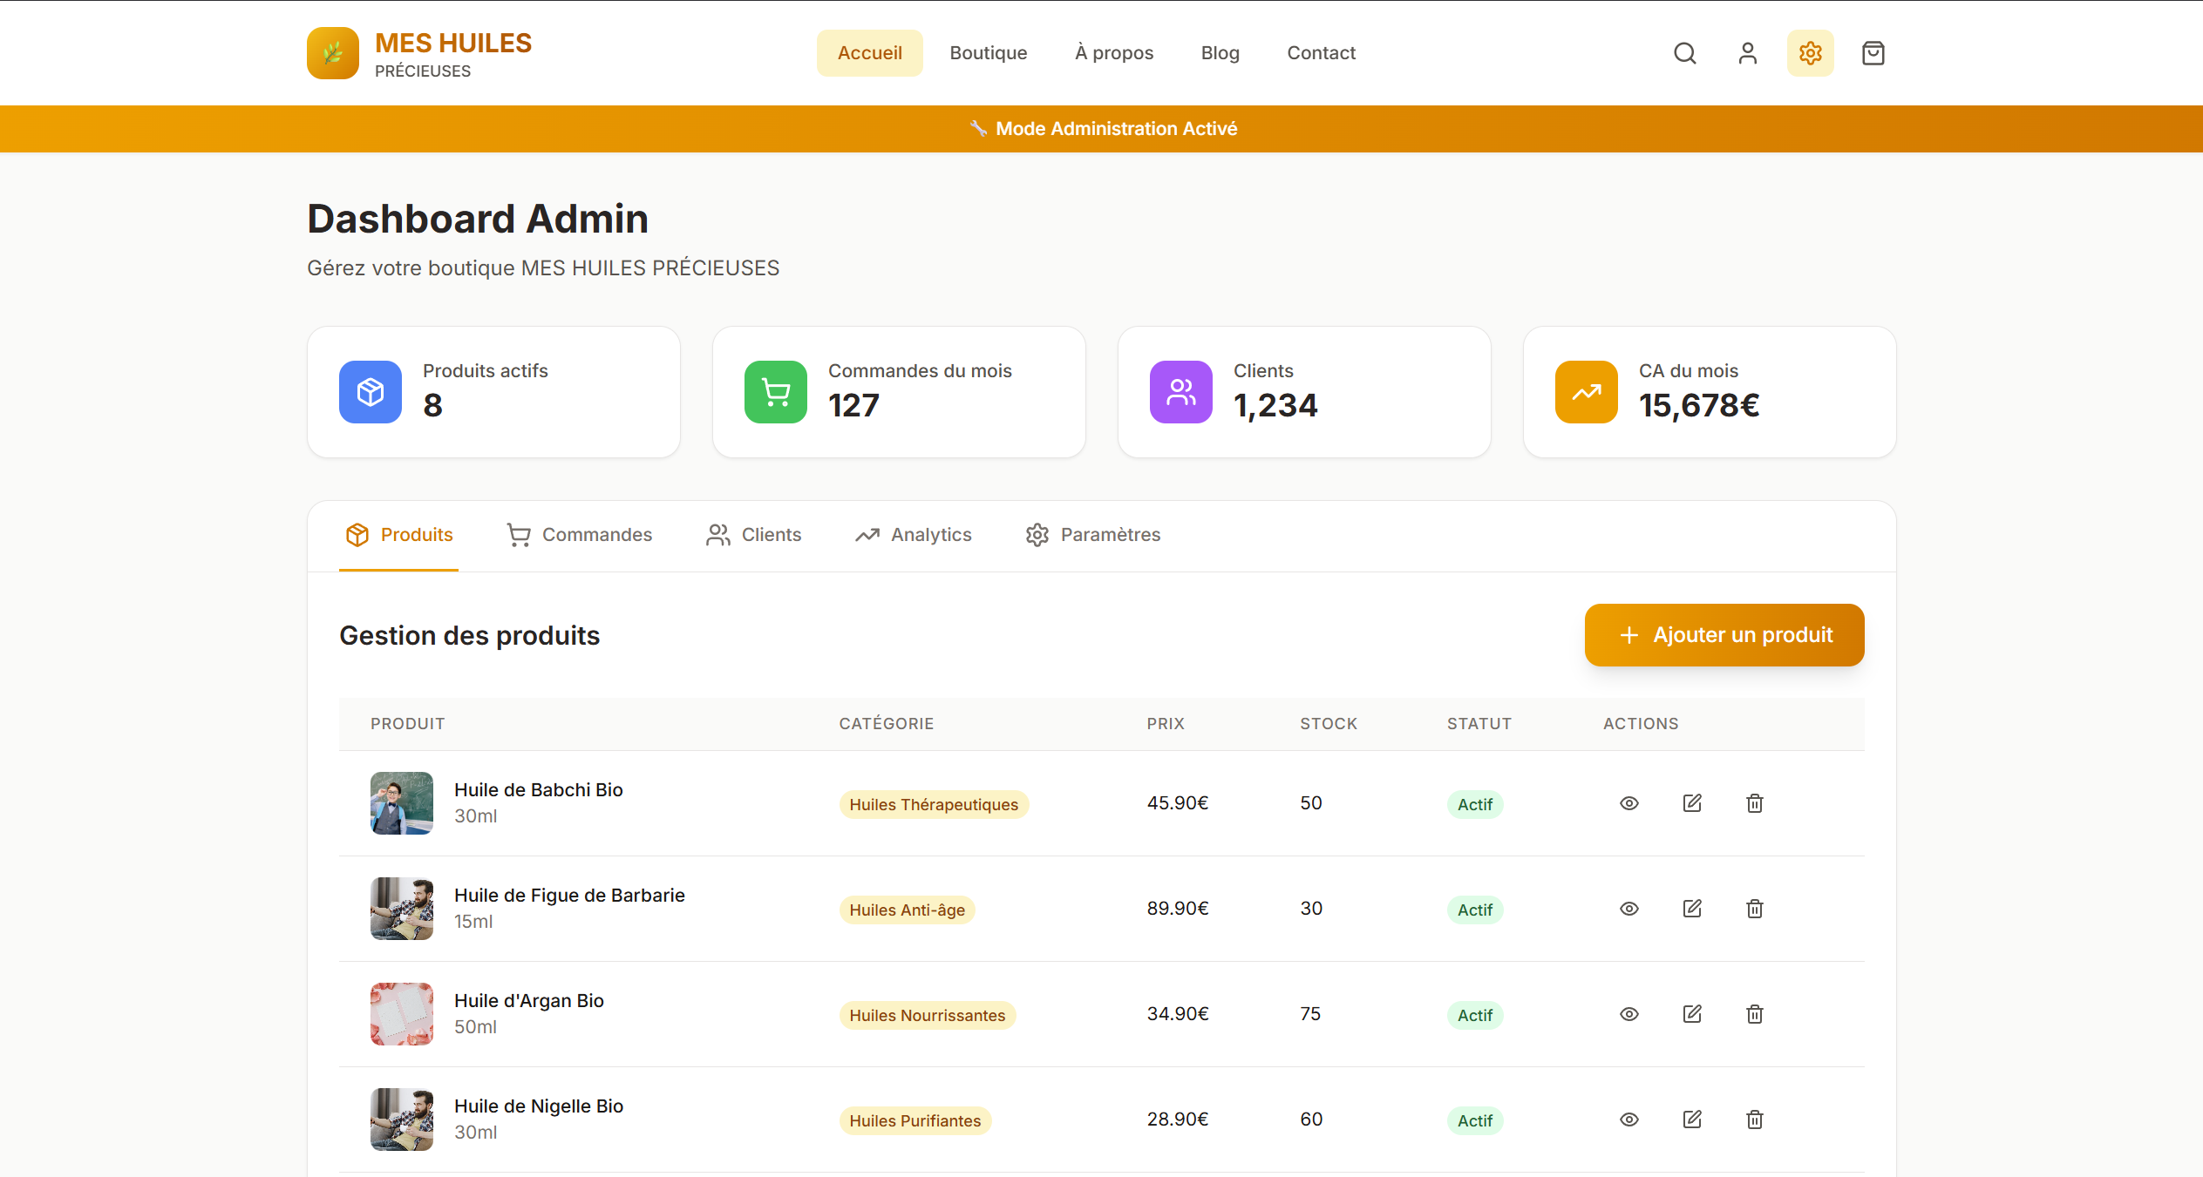Go to Boutique in the navigation
The image size is (2203, 1177).
tap(989, 53)
